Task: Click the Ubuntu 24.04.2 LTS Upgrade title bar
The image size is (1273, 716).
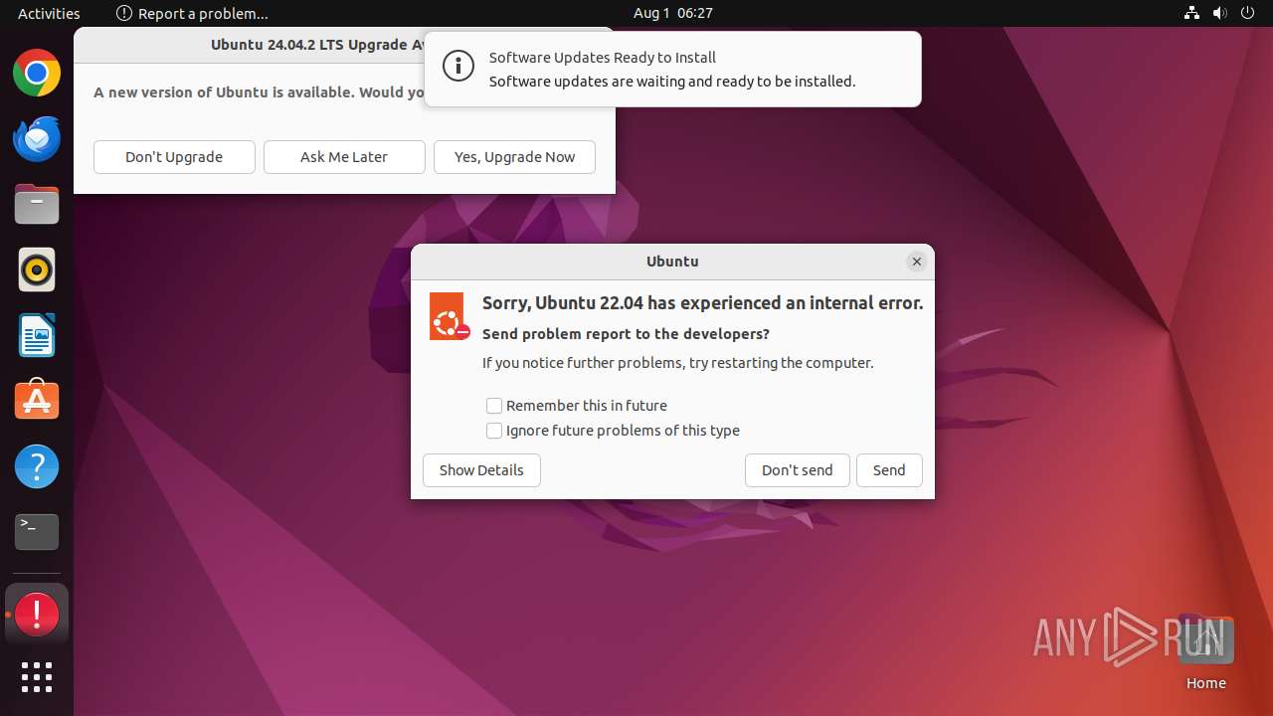Action: pos(250,45)
